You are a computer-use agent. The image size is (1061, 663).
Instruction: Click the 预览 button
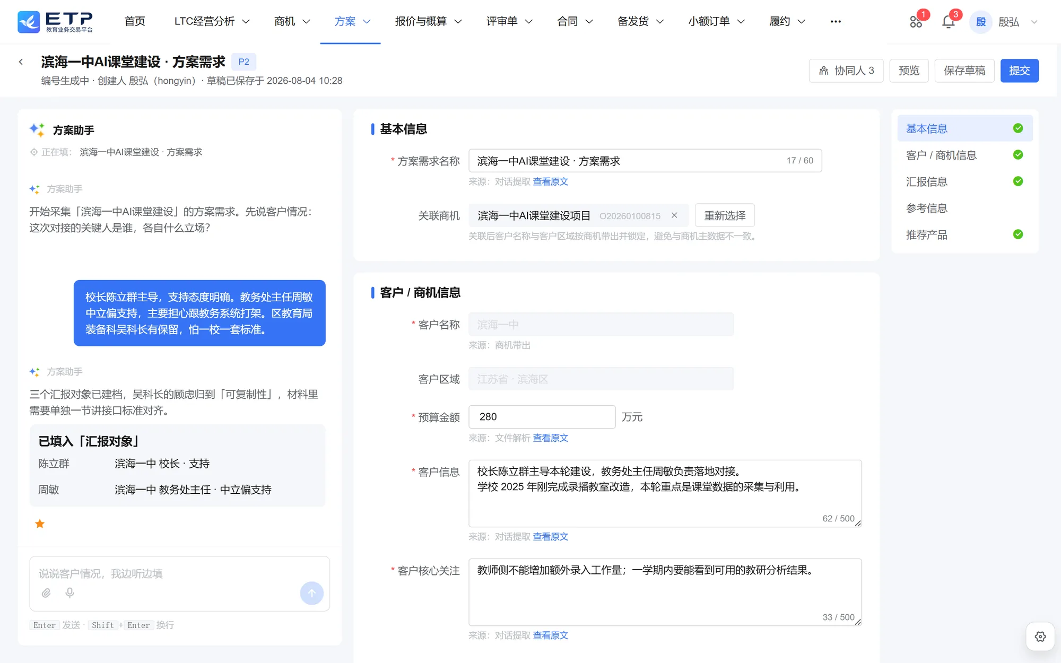pyautogui.click(x=909, y=71)
